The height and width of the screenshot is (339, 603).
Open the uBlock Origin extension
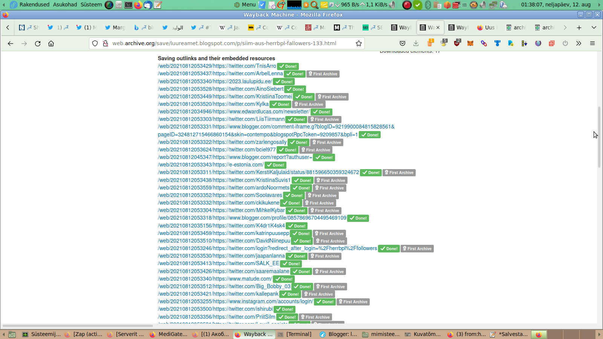click(457, 43)
